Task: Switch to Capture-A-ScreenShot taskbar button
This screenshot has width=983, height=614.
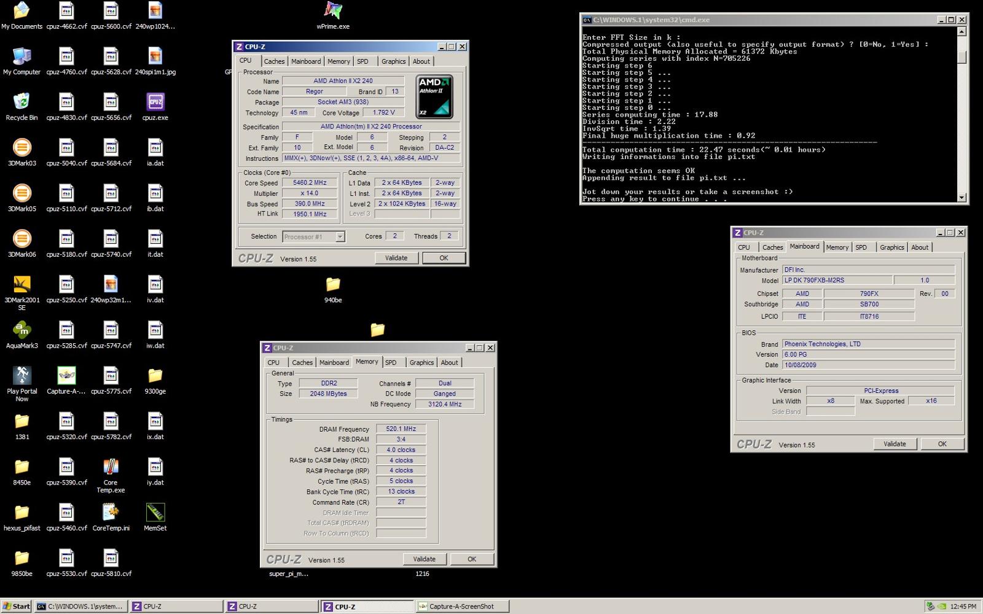Action: (463, 606)
